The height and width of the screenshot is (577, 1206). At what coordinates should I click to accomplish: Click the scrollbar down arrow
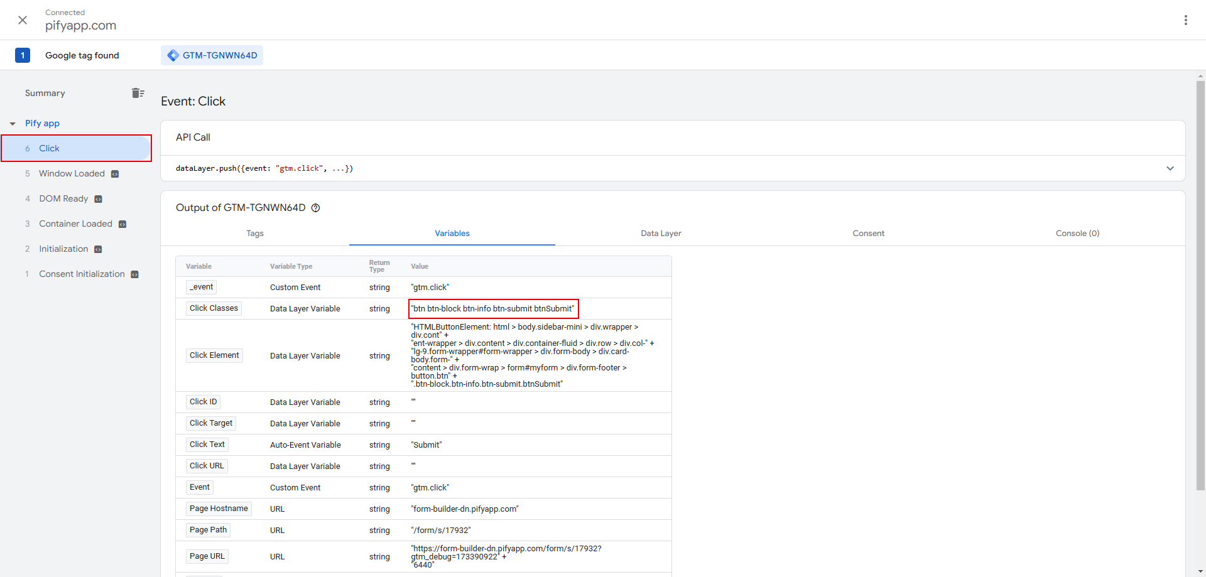coord(1200,572)
